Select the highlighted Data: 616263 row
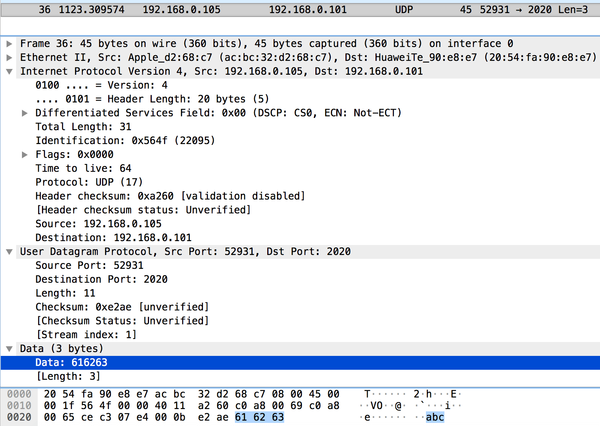The height and width of the screenshot is (426, 600). 71,362
